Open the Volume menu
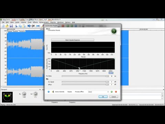The height and width of the screenshot is (124, 165). tap(23, 22)
